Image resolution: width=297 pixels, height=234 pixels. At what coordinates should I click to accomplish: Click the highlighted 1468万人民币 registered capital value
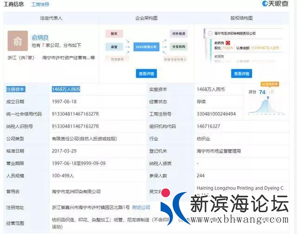pos(66,89)
